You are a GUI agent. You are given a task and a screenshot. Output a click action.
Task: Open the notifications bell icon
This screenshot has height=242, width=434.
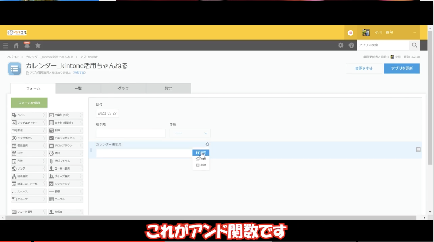click(27, 45)
